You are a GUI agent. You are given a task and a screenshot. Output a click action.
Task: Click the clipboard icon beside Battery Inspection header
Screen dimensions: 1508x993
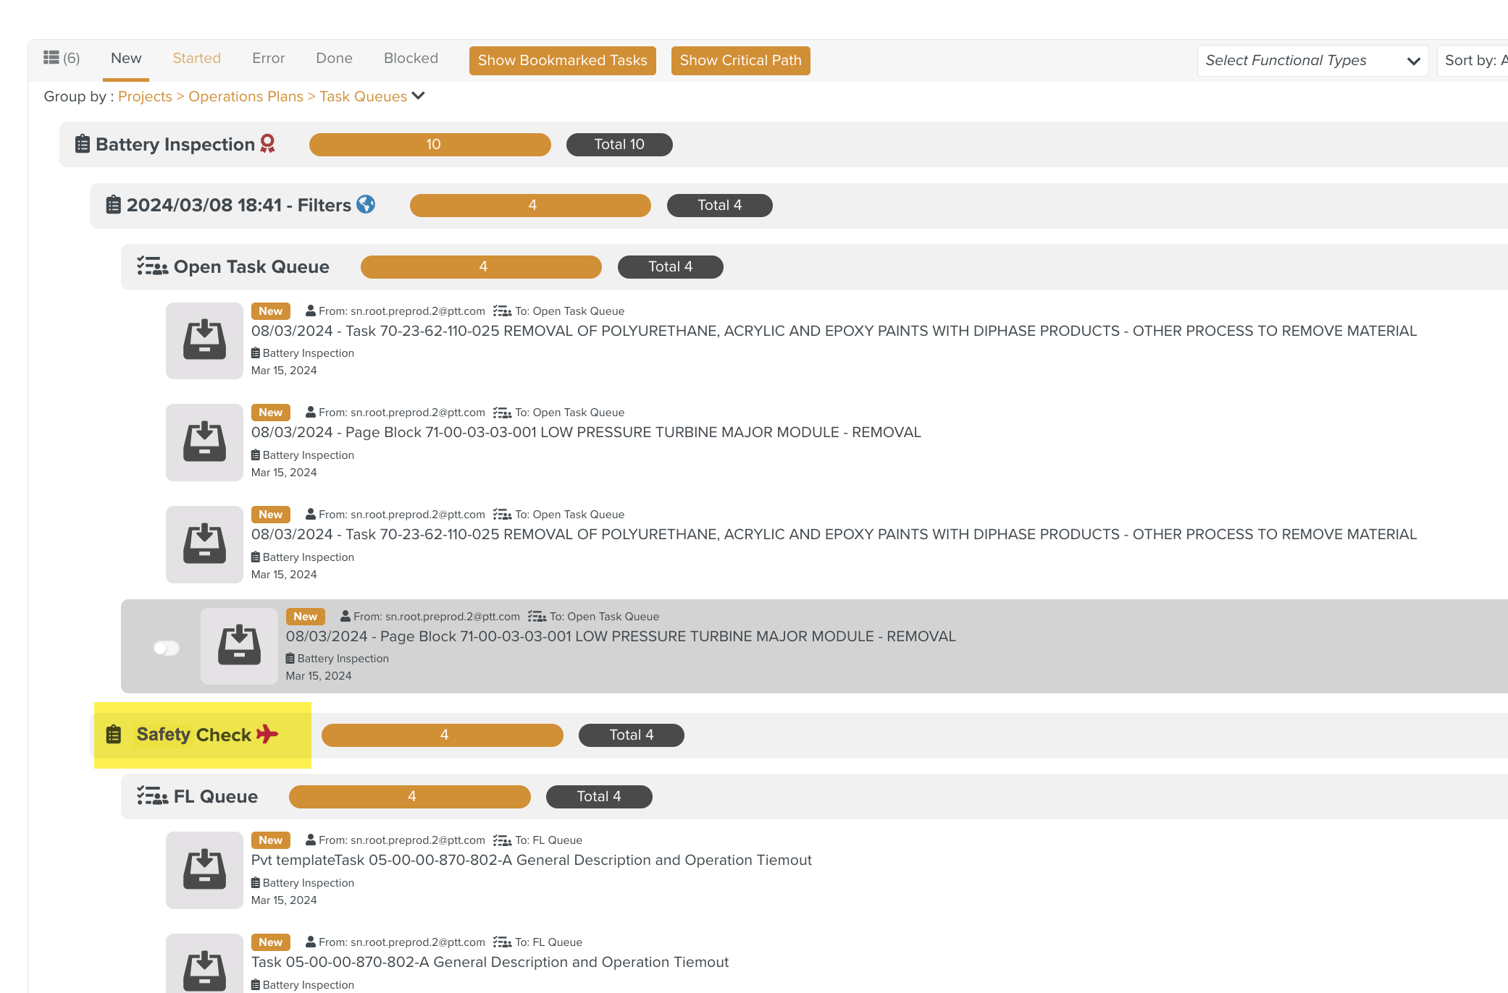[x=82, y=144]
